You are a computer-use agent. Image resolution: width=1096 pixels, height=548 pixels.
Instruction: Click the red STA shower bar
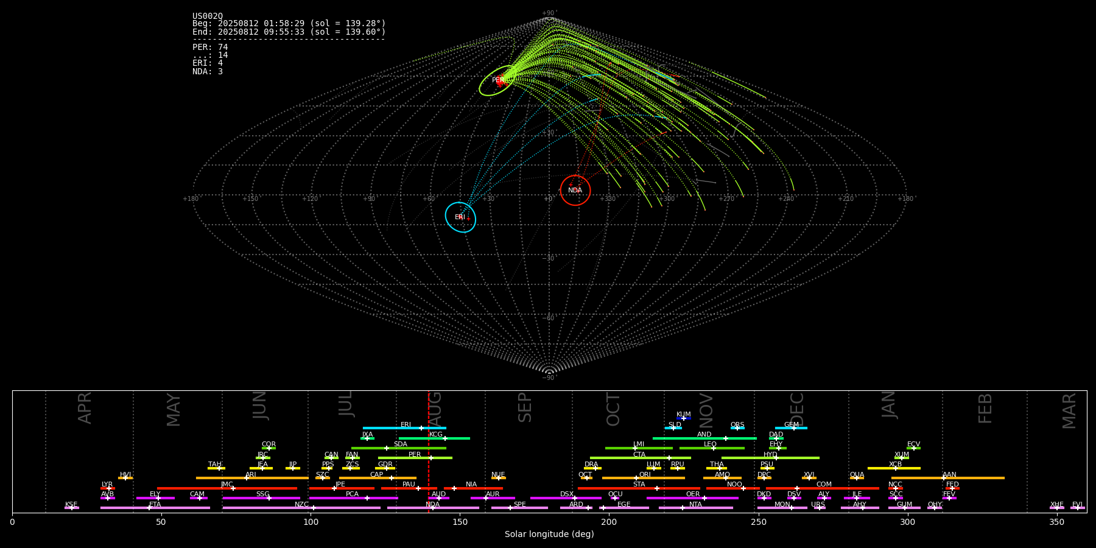(x=639, y=488)
